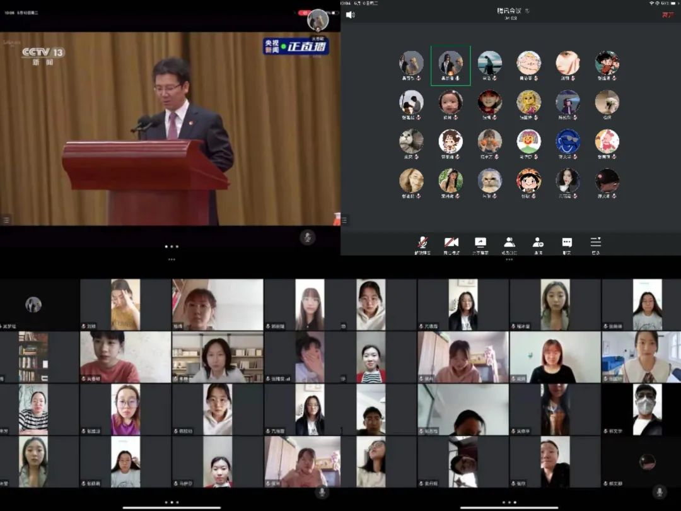Select the close-up face avatar
681x511 pixels.
[x=567, y=63]
